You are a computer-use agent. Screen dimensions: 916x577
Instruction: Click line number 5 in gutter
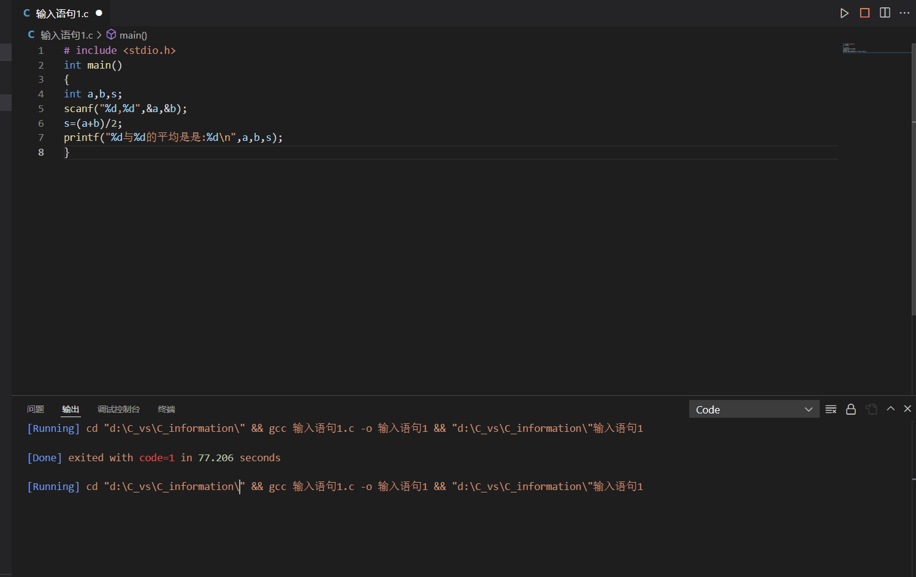(x=41, y=108)
